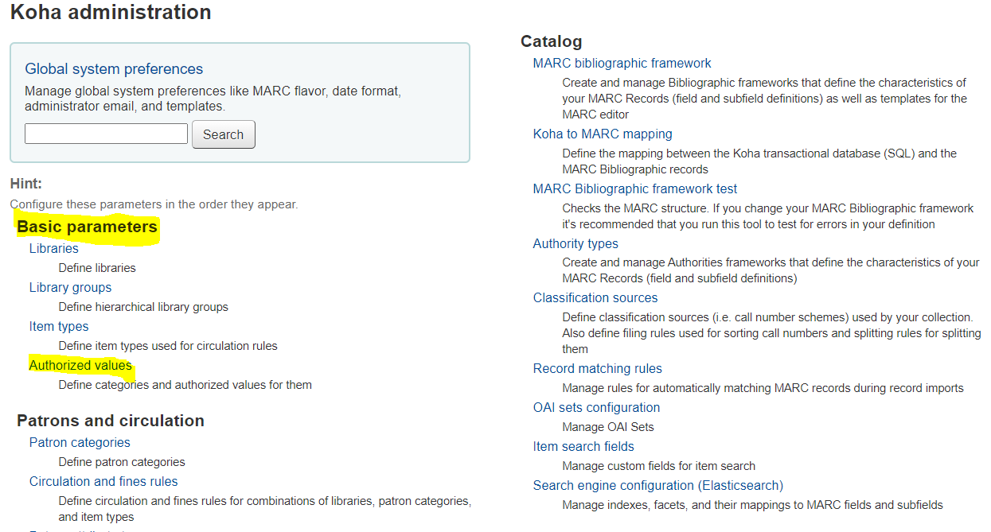The image size is (991, 532).
Task: Click 'Define the mapping between the Koha transactional database' text
Action: pyautogui.click(x=760, y=161)
